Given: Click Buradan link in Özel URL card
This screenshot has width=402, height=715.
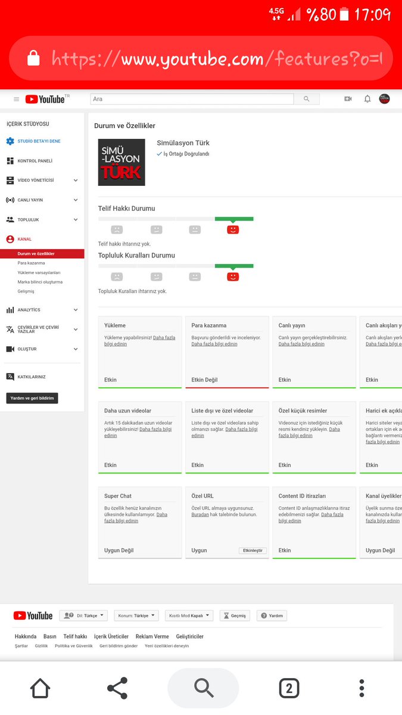Looking at the screenshot, I should [200, 514].
